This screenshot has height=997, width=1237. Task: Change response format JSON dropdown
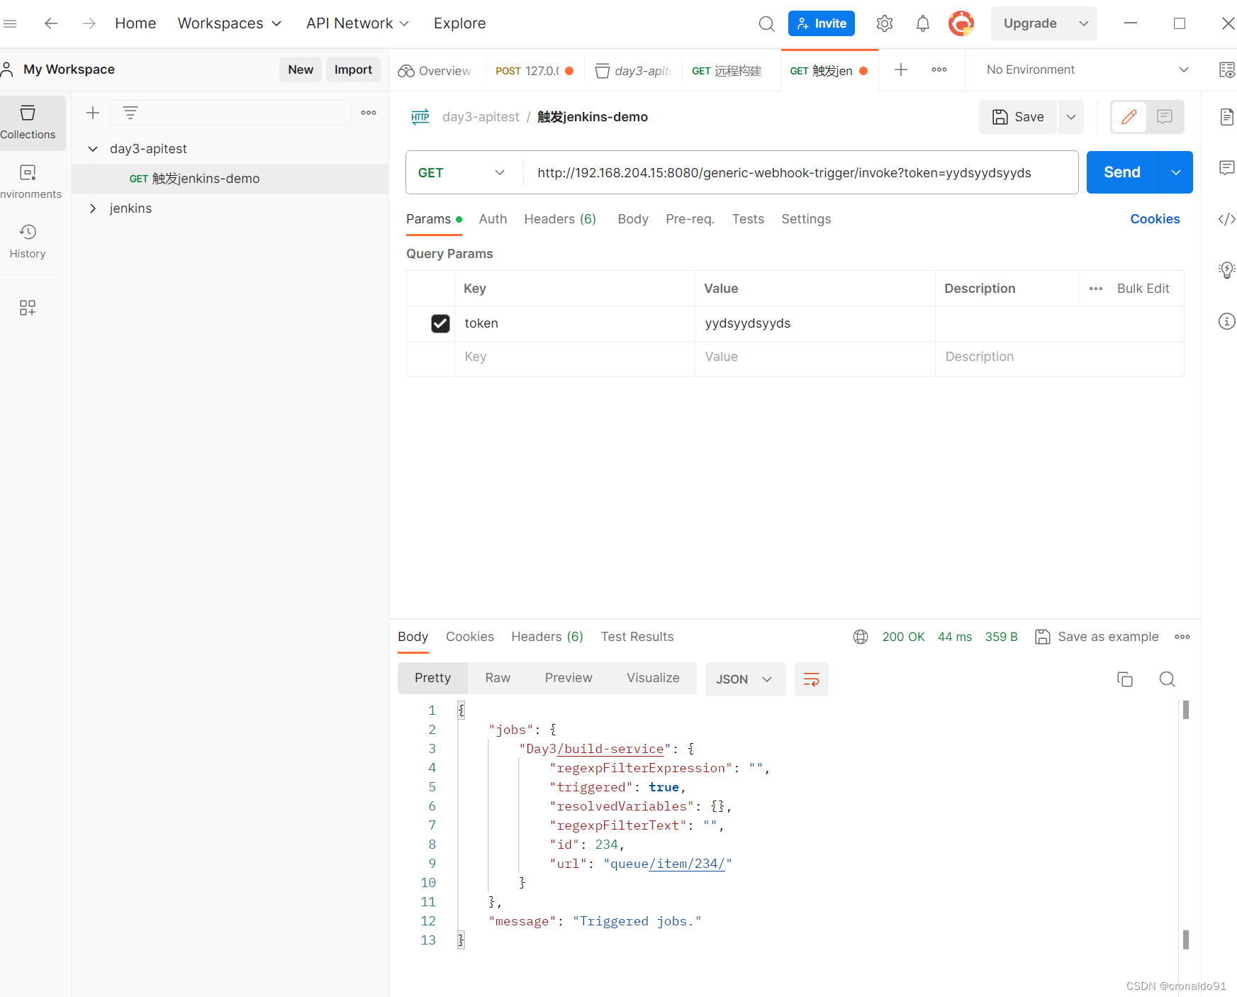[745, 679]
